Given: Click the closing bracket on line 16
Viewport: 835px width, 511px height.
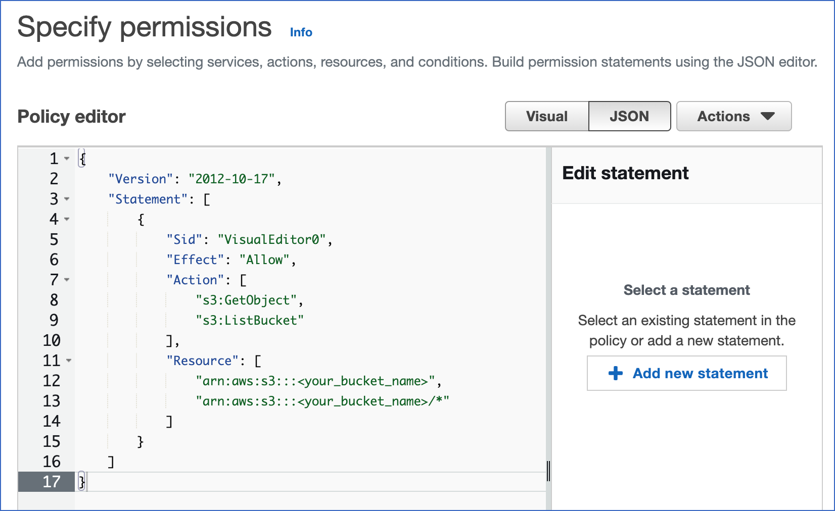Looking at the screenshot, I should coord(111,462).
